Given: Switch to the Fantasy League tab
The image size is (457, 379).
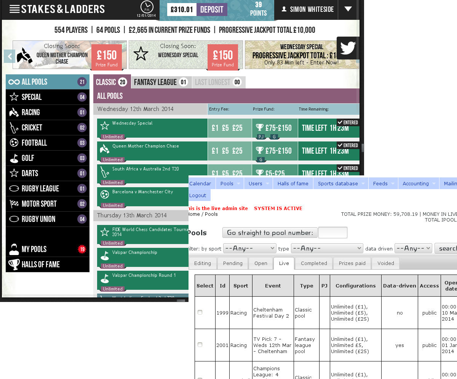Looking at the screenshot, I should point(161,82).
